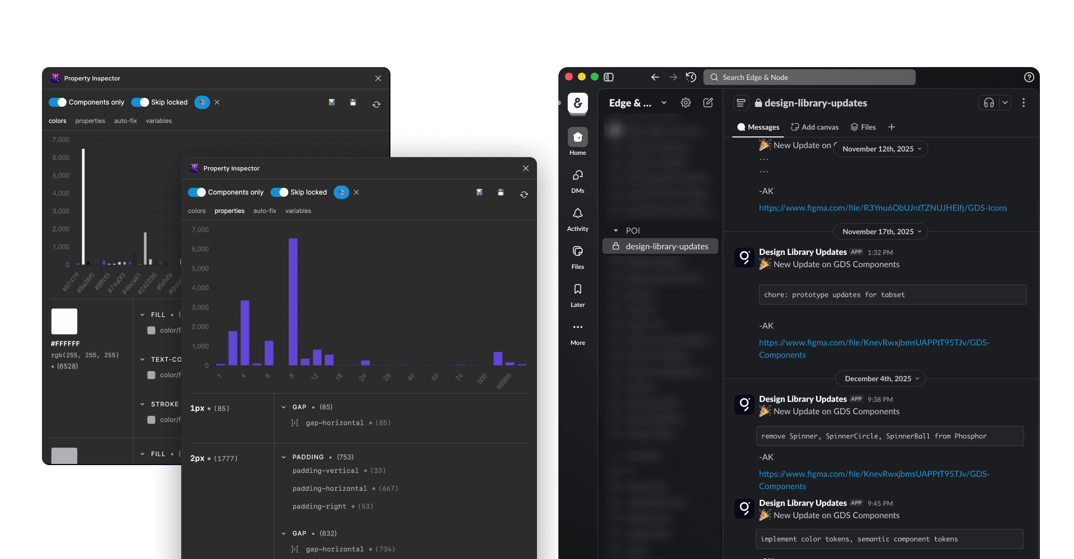Open Later bookmark in Slack sidebar
The height and width of the screenshot is (559, 1074).
coord(578,295)
